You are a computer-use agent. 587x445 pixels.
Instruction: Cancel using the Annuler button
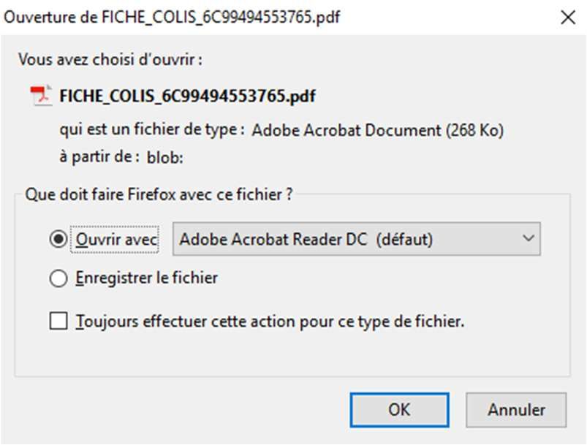516,410
